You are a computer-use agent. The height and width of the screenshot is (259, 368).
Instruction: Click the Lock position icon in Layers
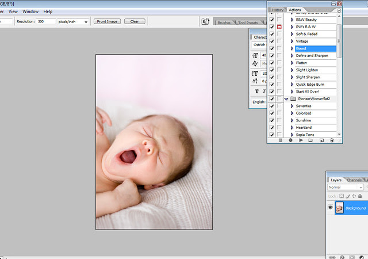(x=355, y=196)
